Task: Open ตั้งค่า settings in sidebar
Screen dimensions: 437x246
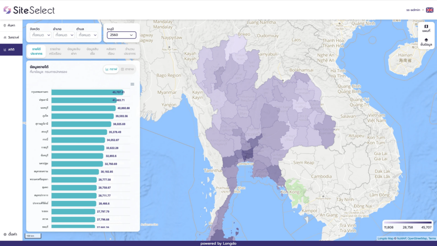Action: click(11, 234)
